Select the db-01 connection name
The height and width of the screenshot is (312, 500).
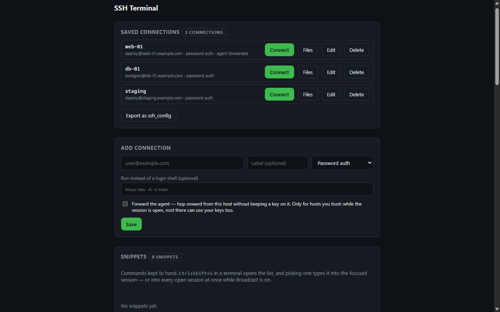(x=132, y=69)
